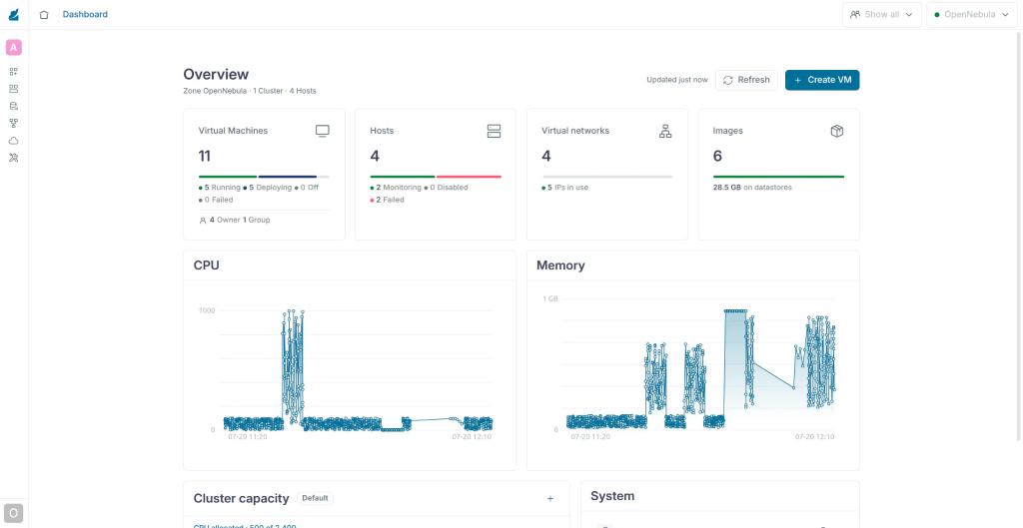Open the OpenNebula zone dropdown
The width and height of the screenshot is (1023, 528).
click(x=971, y=14)
